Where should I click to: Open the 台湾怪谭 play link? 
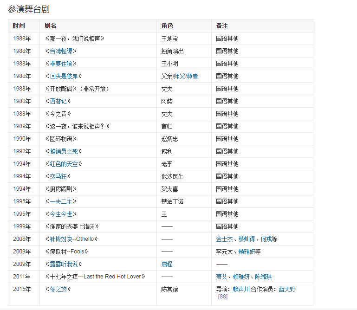pos(60,51)
